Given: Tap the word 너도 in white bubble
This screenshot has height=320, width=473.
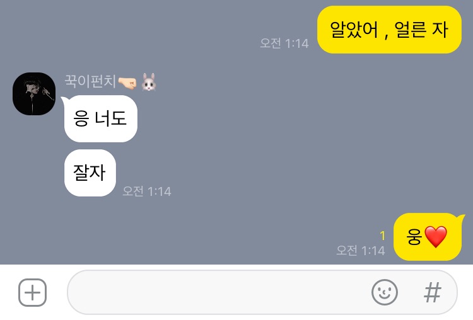Looking at the screenshot, I should click(111, 118).
